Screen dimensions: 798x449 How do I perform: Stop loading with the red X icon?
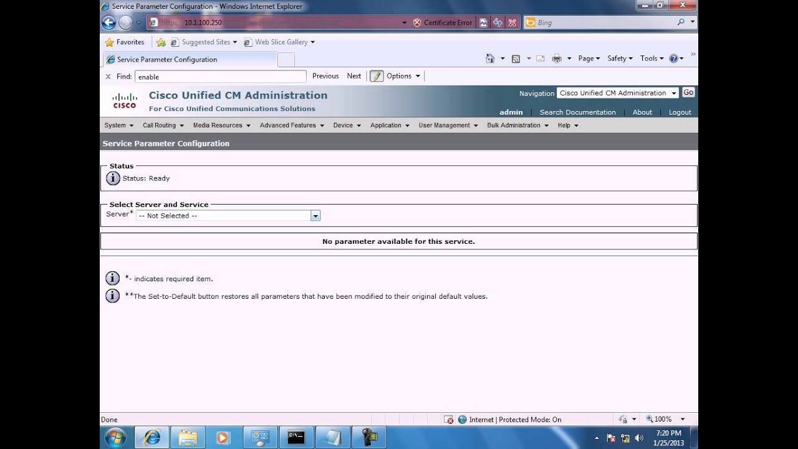point(512,22)
